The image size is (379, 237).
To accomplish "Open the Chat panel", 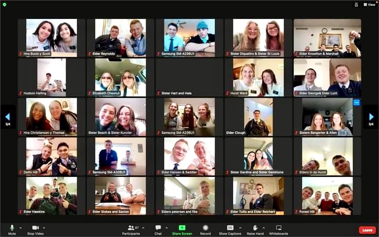I will pyautogui.click(x=158, y=228).
